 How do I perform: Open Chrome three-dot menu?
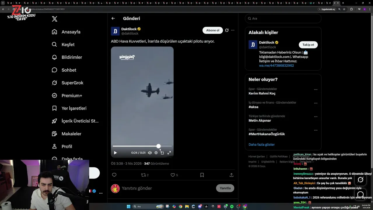coord(370,9)
